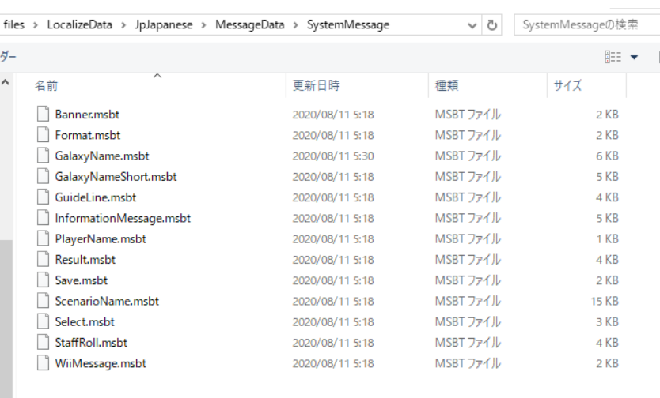Click the WiiMessage.msbt file icon
Image resolution: width=660 pixels, height=398 pixels.
[43, 363]
